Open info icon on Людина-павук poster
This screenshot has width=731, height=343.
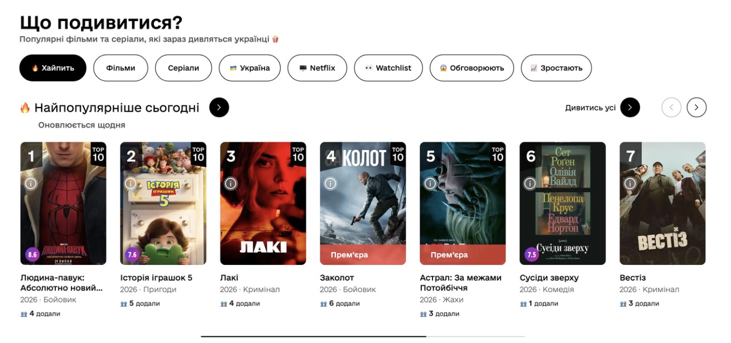(x=31, y=183)
